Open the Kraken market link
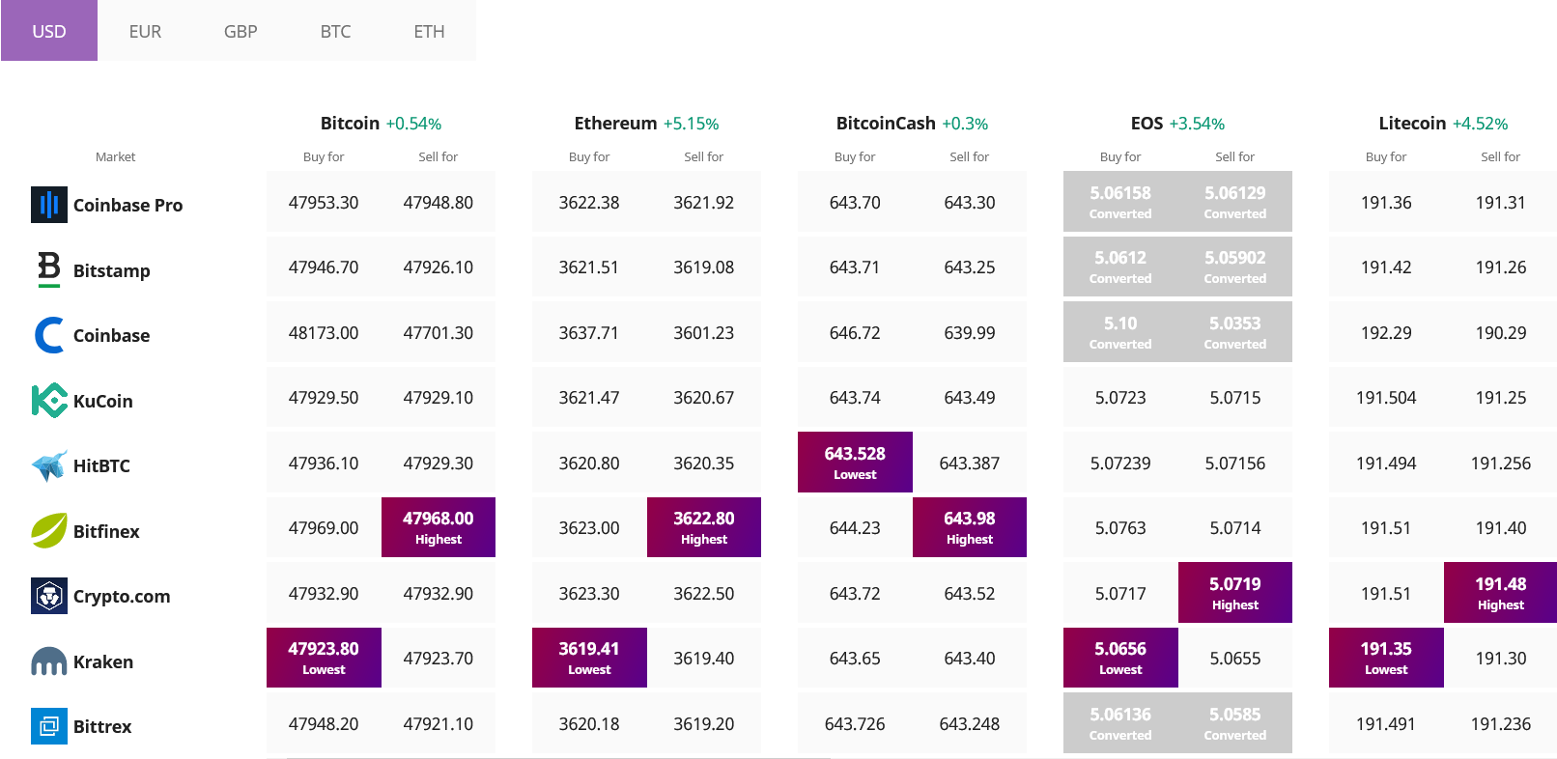Viewport: 1557px width, 759px height. (x=103, y=661)
